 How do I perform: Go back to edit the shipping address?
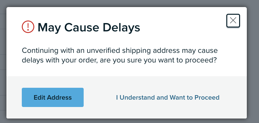point(53,97)
